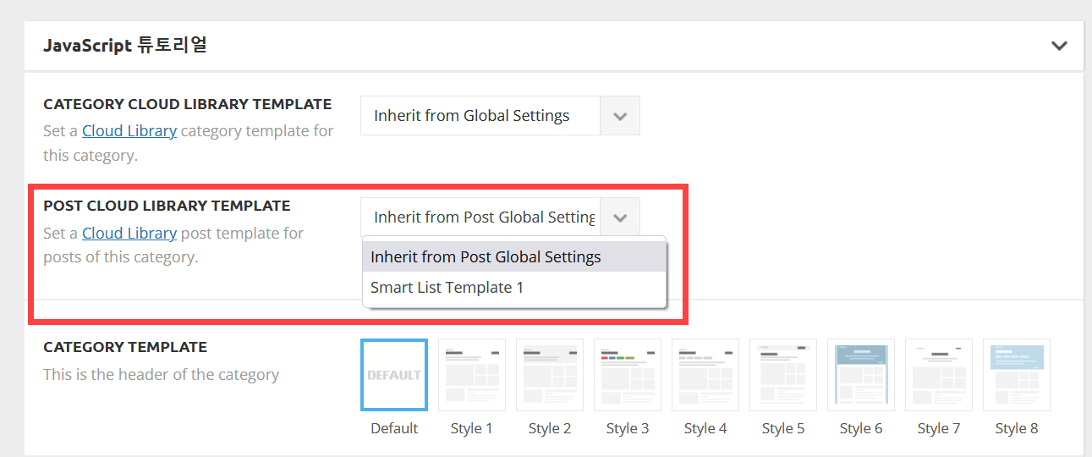
Task: Click the CATEGORY TEMPLATE label
Action: click(125, 347)
